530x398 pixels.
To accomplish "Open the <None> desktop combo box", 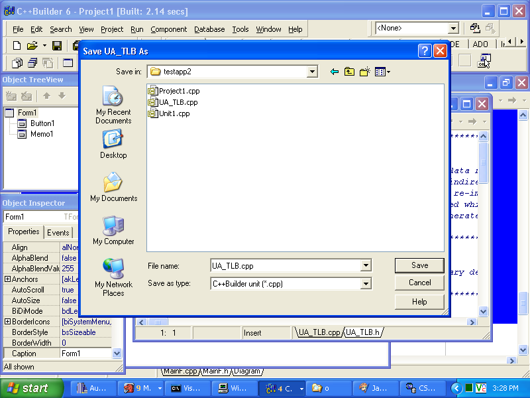I will click(x=417, y=28).
